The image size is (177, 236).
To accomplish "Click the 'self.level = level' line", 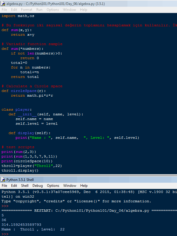I will tap(36, 124).
